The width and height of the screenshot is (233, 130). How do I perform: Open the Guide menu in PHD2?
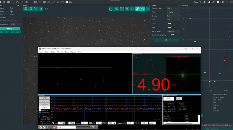coord(47,52)
